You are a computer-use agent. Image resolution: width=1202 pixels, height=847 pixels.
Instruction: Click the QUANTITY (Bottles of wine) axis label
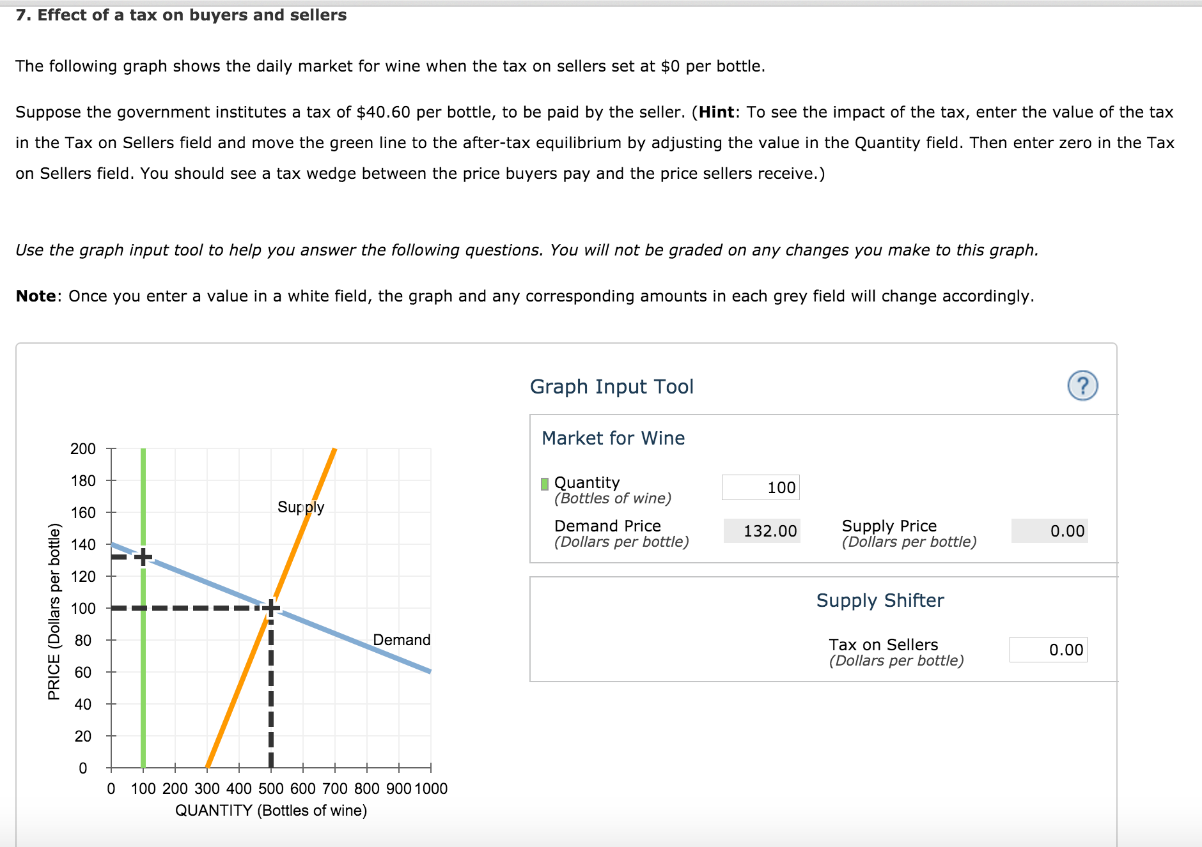271,811
